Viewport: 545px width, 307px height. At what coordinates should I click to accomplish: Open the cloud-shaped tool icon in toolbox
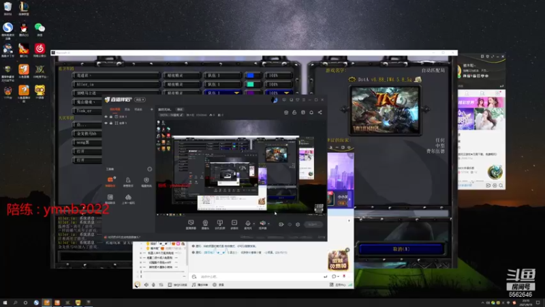pyautogui.click(x=128, y=197)
